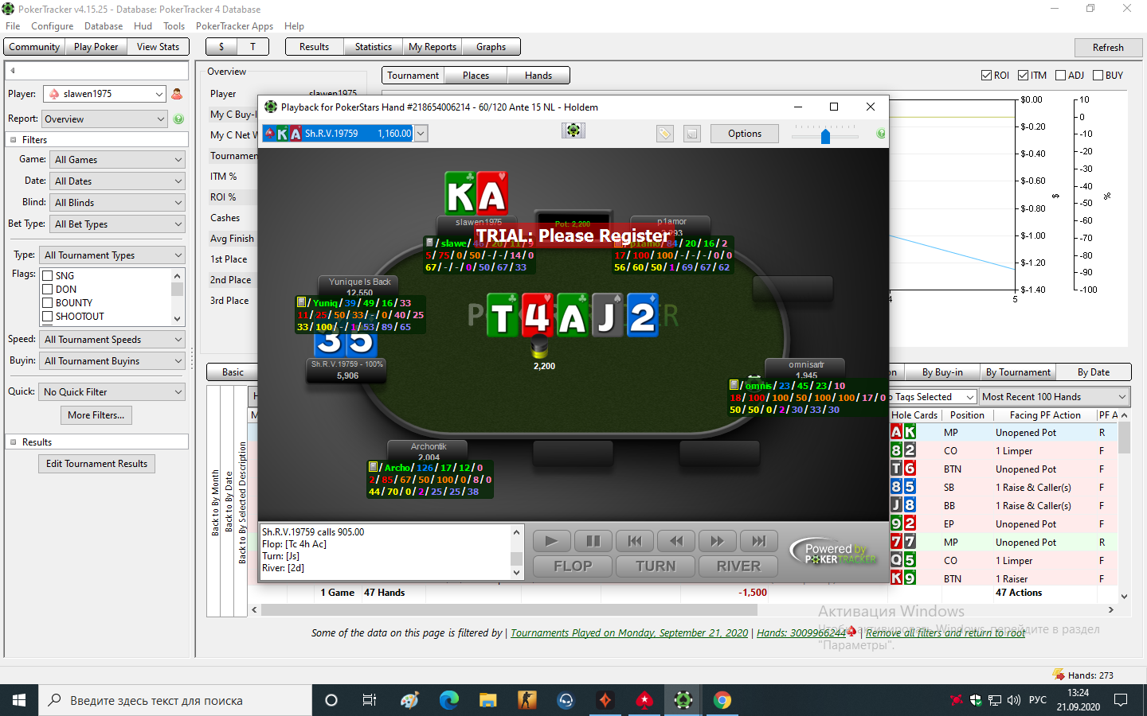
Task: Toggle the ROI checkbox on the graph
Action: click(987, 76)
